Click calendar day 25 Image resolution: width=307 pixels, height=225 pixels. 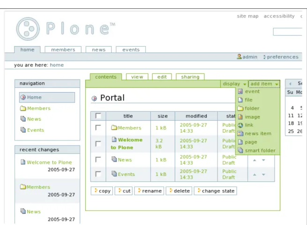coord(291,131)
